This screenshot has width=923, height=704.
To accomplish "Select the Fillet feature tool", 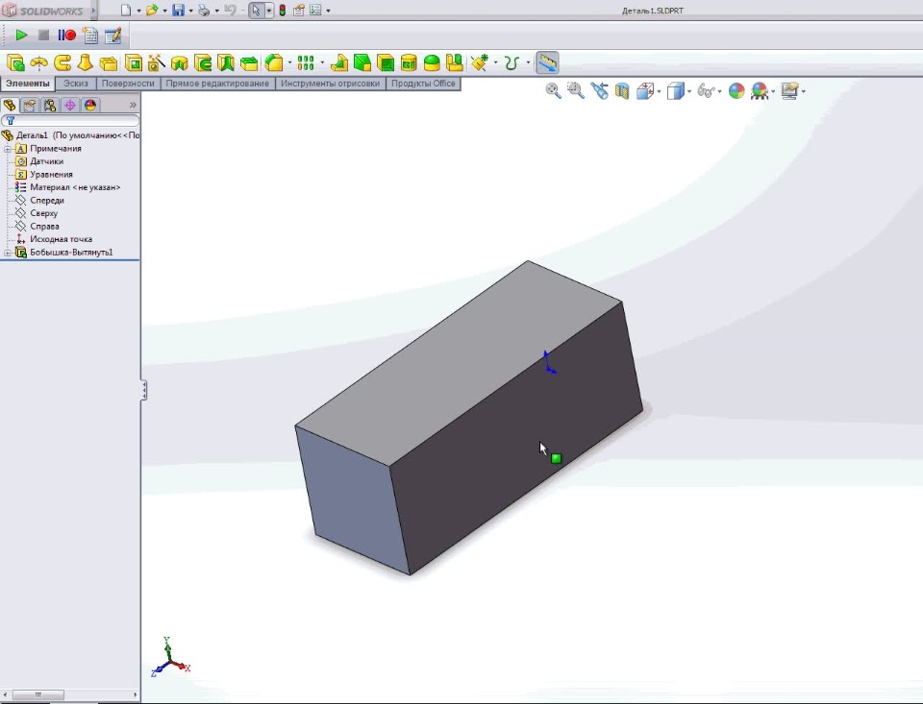I will [x=274, y=62].
